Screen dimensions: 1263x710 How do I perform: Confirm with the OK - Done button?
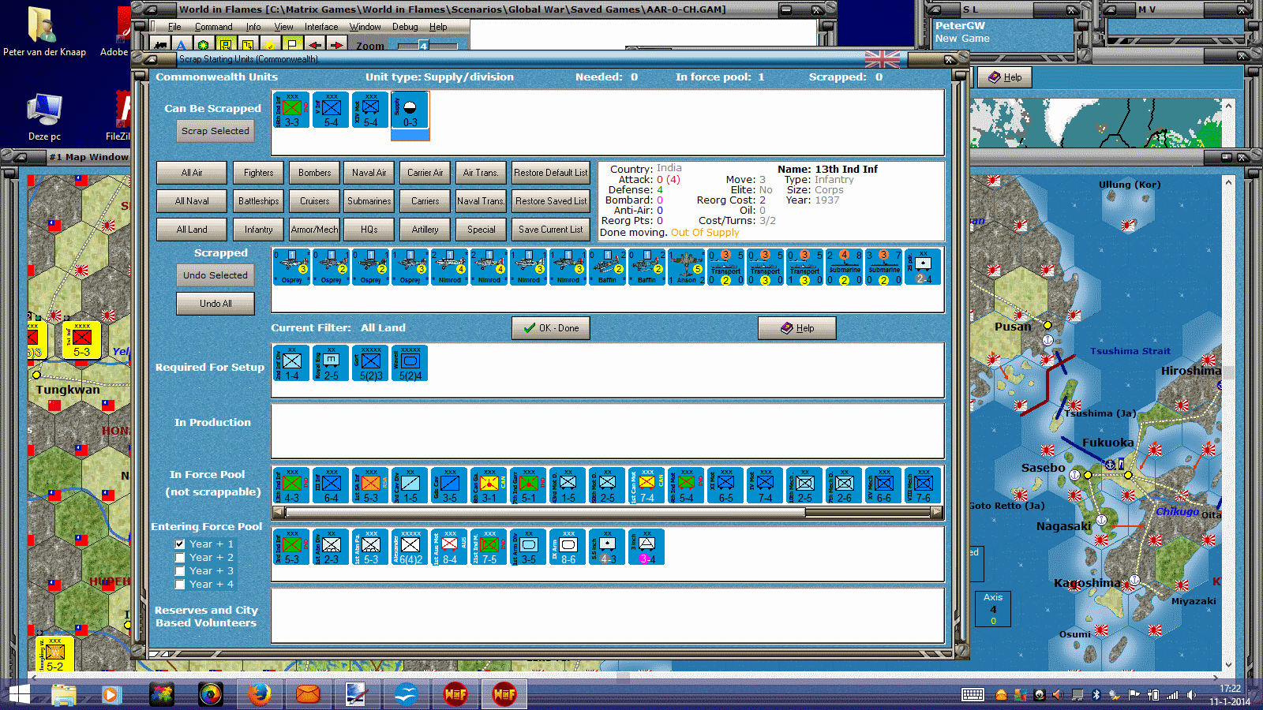(551, 328)
